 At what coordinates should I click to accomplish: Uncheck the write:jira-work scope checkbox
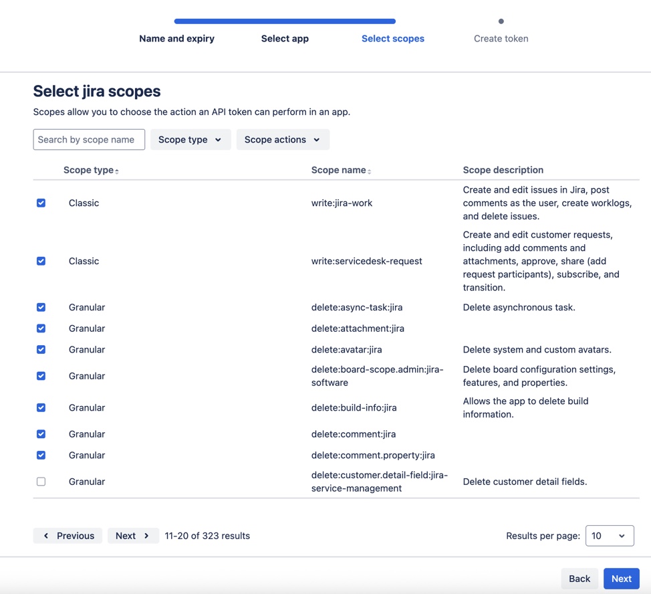click(41, 203)
